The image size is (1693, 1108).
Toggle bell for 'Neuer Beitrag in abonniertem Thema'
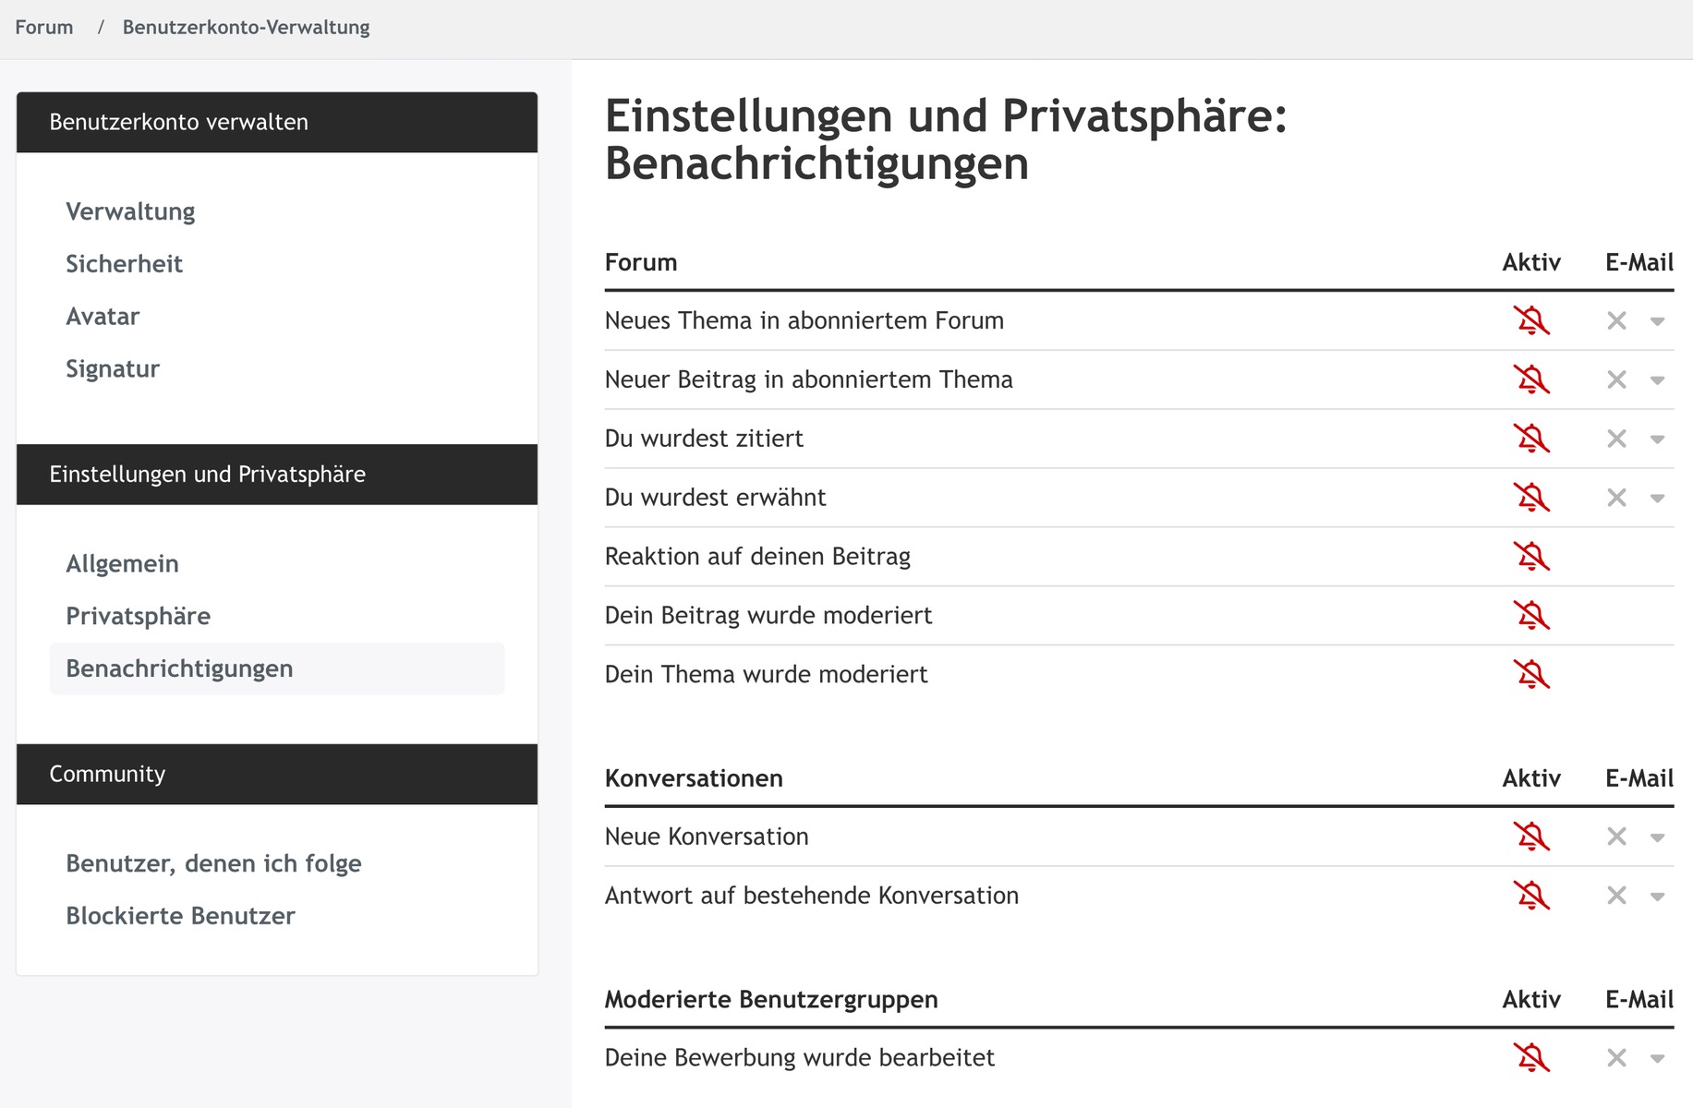click(x=1531, y=379)
